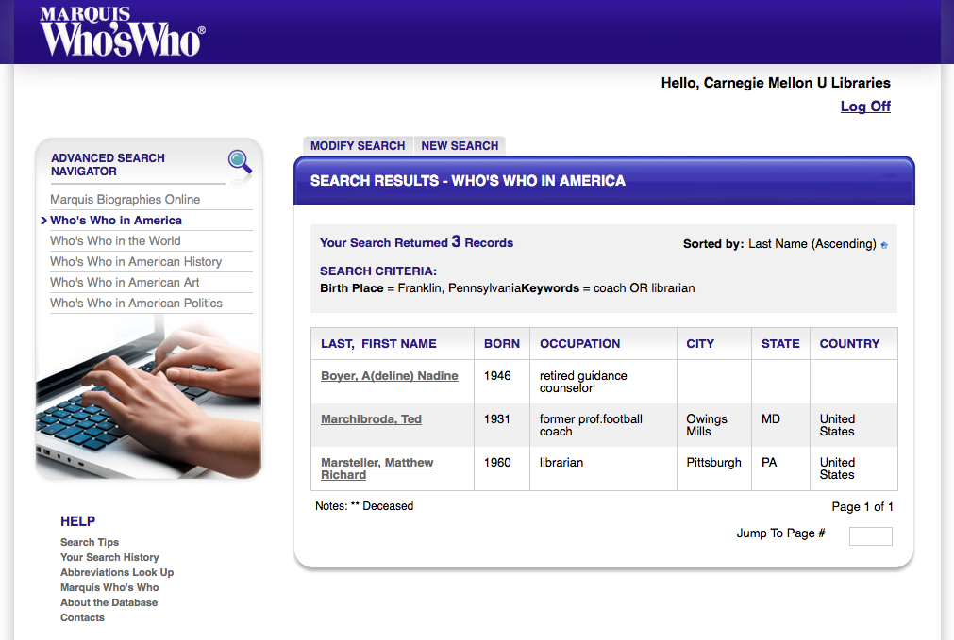Click the Notes: ** Deceased text
Viewport: 954px width, 640px height.
[364, 505]
